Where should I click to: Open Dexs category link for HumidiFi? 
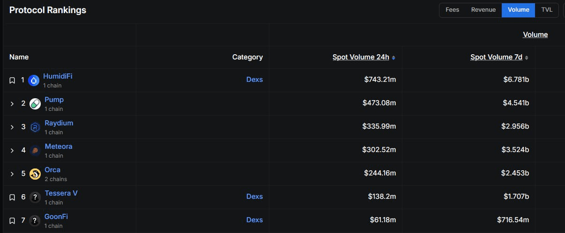point(254,80)
